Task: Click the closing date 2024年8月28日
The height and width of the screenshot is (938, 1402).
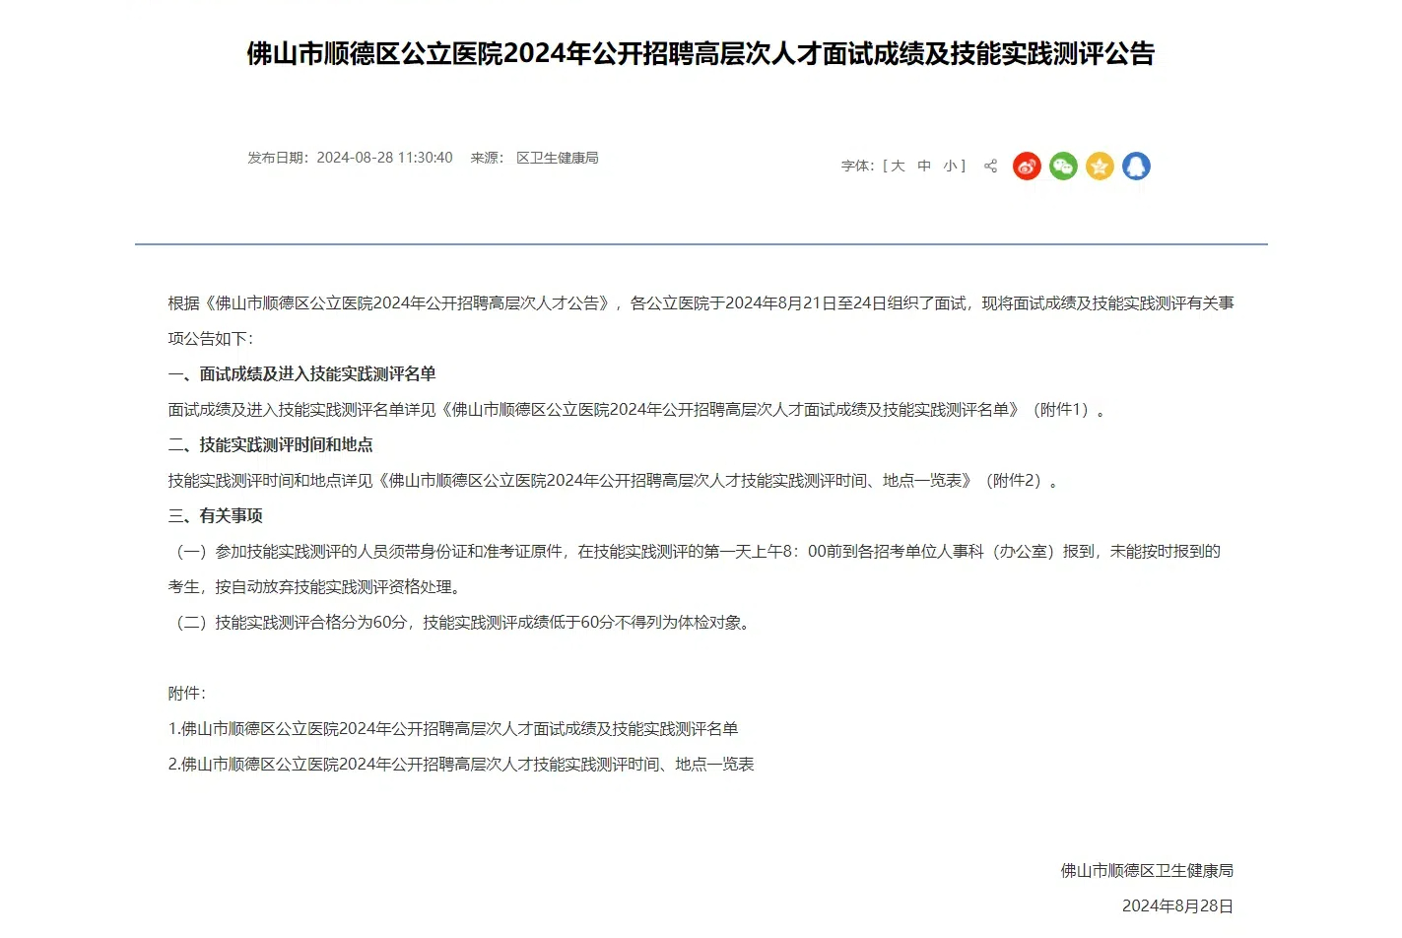Action: pyautogui.click(x=1177, y=906)
